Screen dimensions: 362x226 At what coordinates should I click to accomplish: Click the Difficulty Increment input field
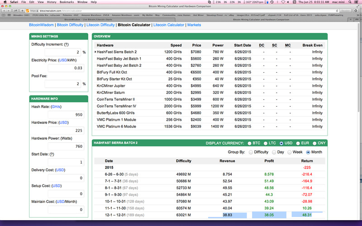(63, 52)
